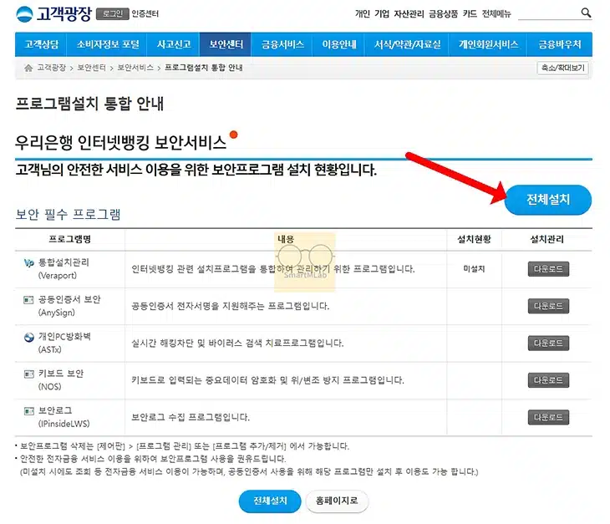Viewport: 610px width, 524px height.
Task: Click the IPinsideLWS program icon
Action: tap(28, 411)
